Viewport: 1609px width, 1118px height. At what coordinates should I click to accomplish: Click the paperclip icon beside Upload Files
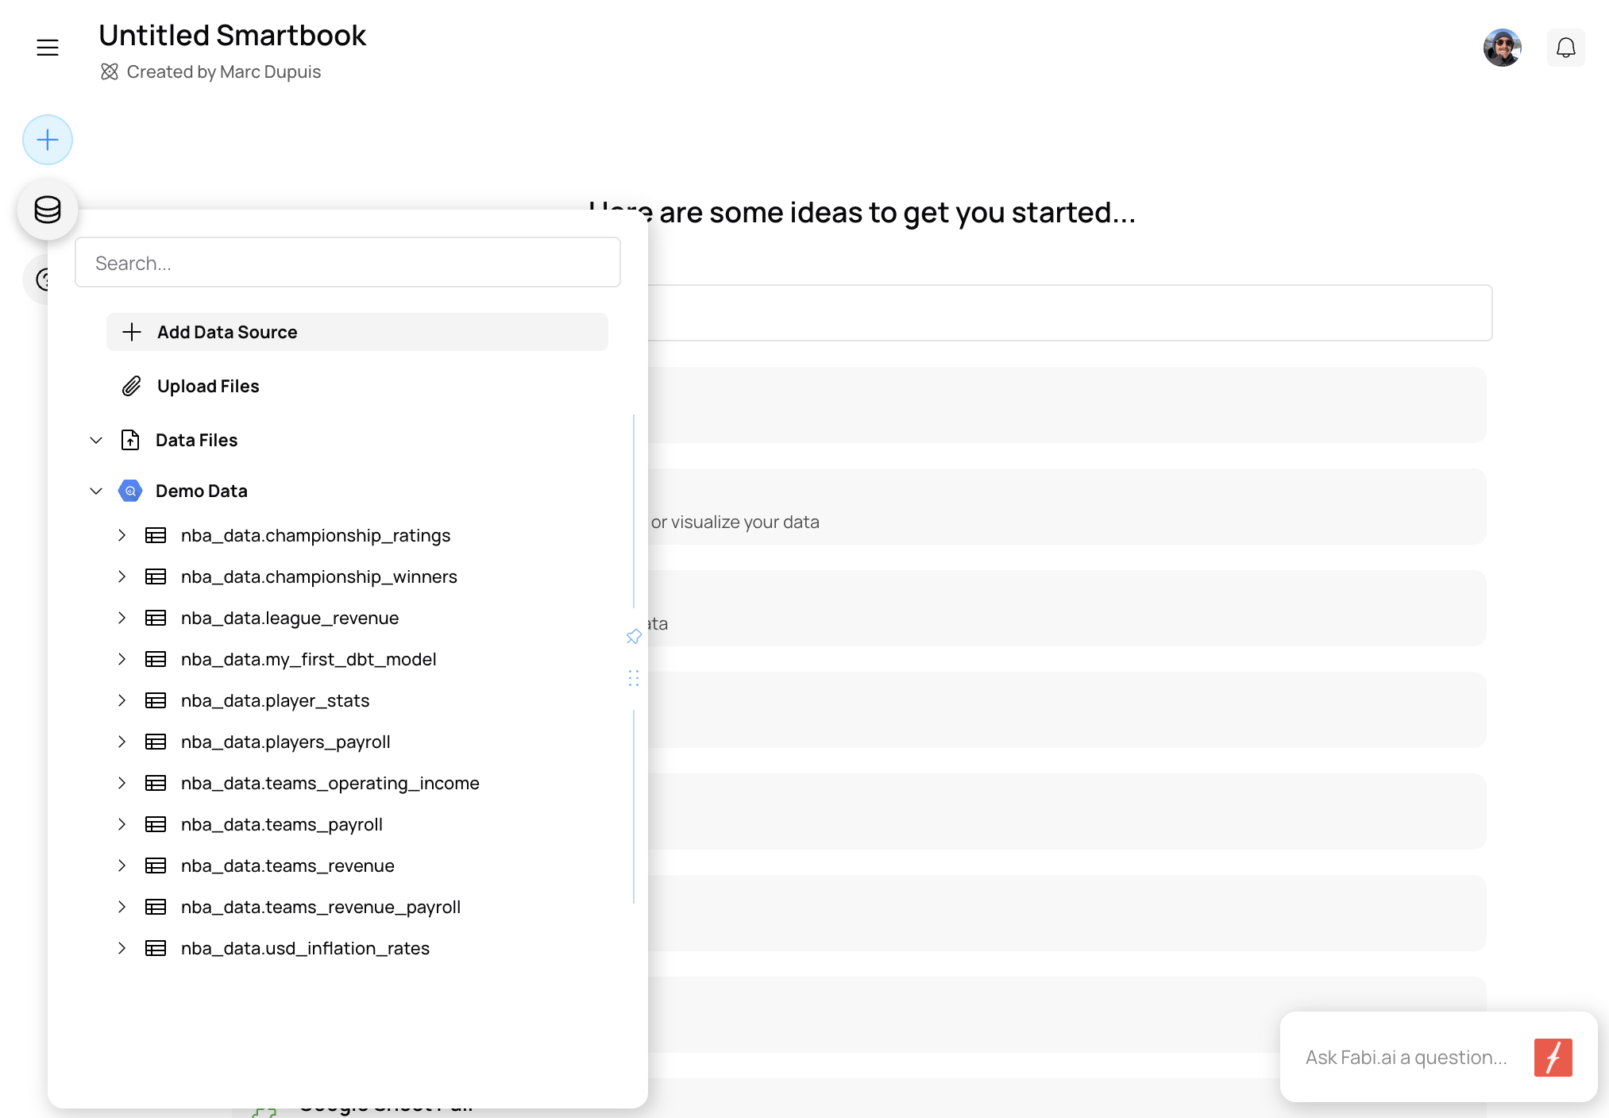pos(132,386)
